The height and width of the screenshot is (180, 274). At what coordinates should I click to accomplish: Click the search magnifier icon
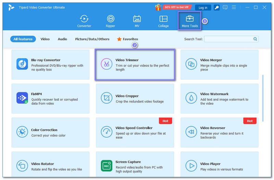coord(255,39)
